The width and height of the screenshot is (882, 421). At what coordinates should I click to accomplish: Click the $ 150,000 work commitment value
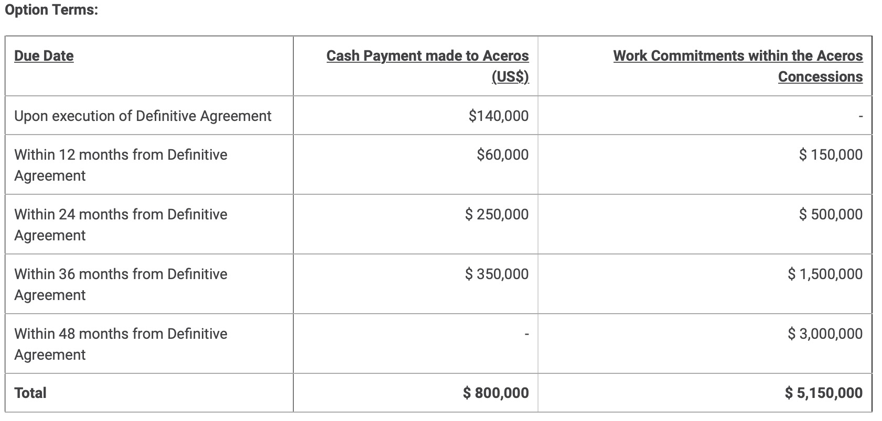click(x=831, y=154)
